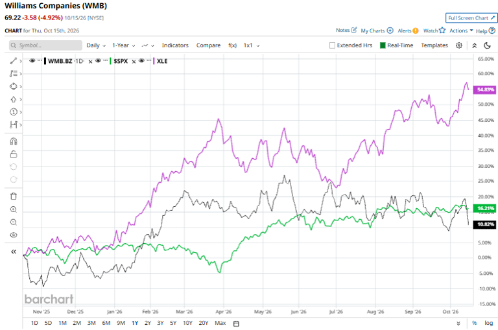The height and width of the screenshot is (330, 498).
Task: Expand the text tool options chevron
Action: tap(21, 74)
